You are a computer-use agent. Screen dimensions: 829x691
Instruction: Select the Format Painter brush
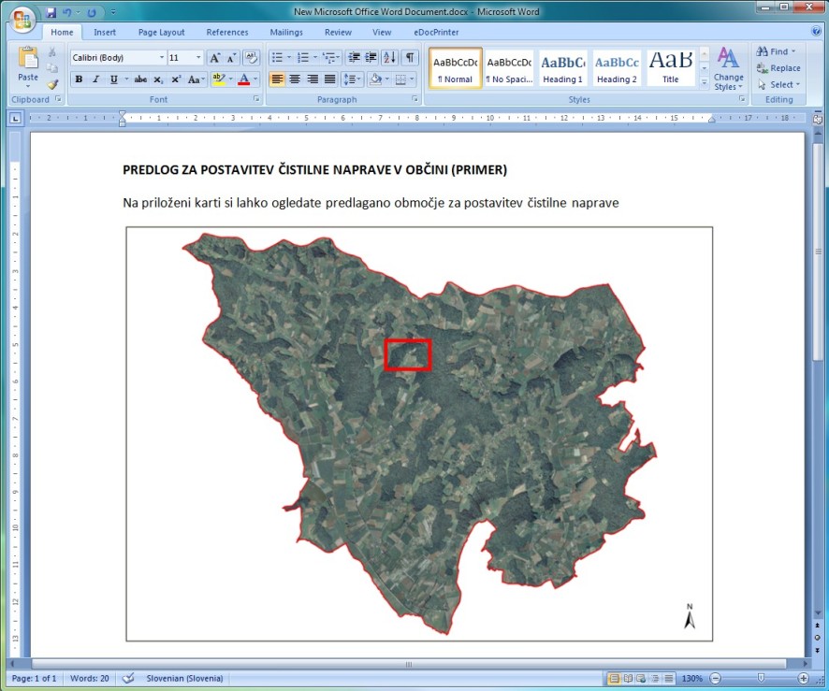52,84
